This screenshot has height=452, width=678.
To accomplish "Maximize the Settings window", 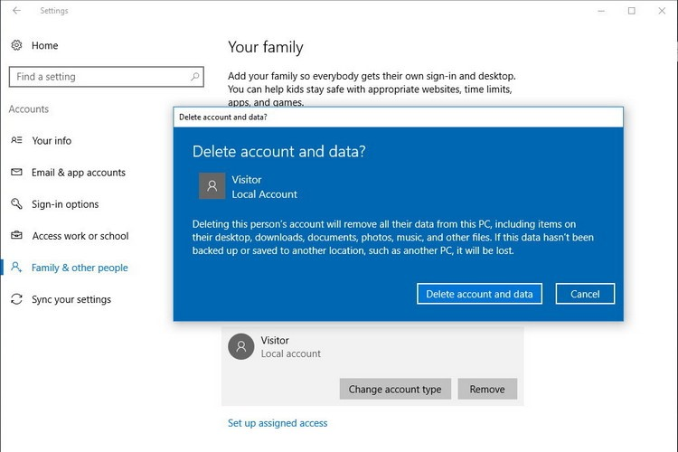I will (x=632, y=11).
